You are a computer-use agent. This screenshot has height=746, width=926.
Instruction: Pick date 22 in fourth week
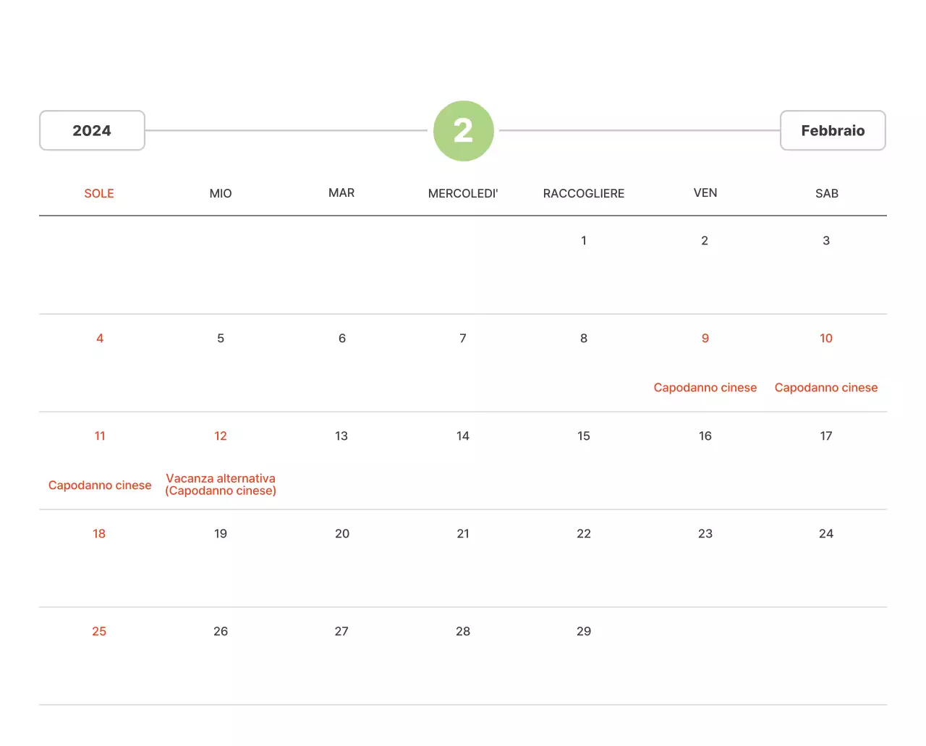coord(583,534)
